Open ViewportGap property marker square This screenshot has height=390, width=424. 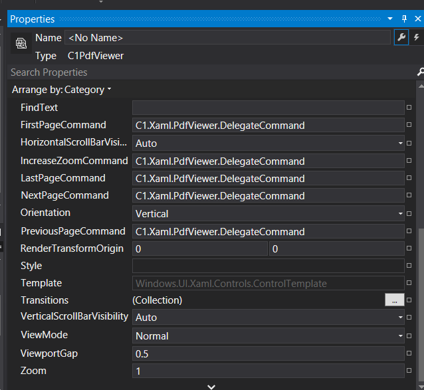point(409,353)
